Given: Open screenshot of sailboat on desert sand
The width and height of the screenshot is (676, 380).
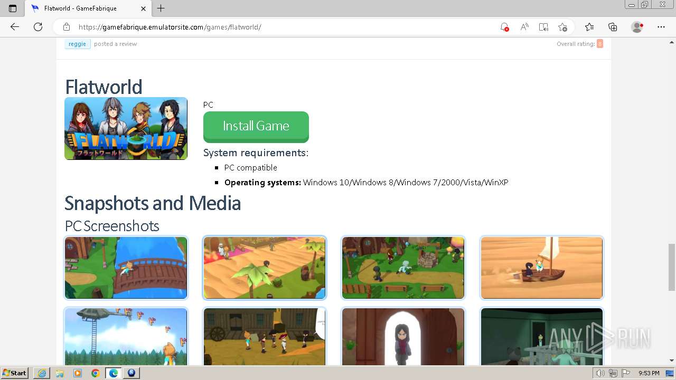Looking at the screenshot, I should click(x=542, y=268).
